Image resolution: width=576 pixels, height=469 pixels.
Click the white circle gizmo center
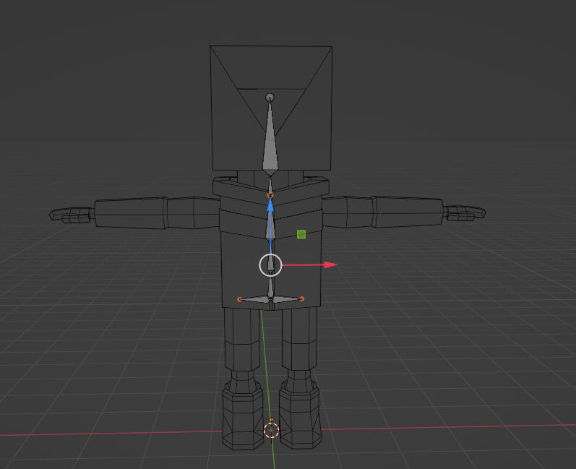pyautogui.click(x=270, y=265)
